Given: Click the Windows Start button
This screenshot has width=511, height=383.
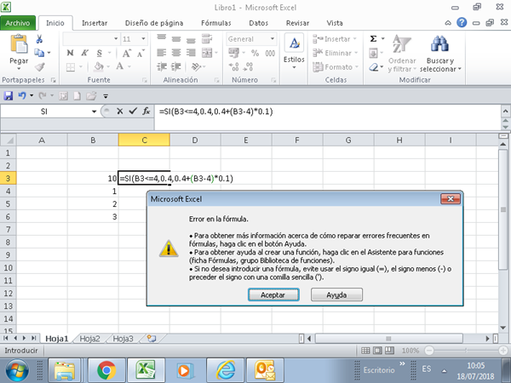Looking at the screenshot, I should point(17,370).
